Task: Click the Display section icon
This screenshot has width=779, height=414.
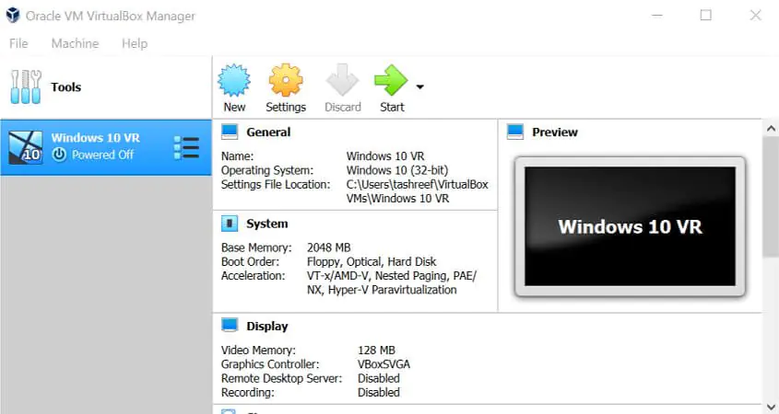Action: click(230, 326)
